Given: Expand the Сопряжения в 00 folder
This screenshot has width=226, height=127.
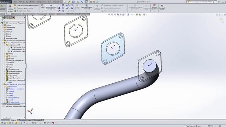Looking at the screenshot, I should pos(5,45).
